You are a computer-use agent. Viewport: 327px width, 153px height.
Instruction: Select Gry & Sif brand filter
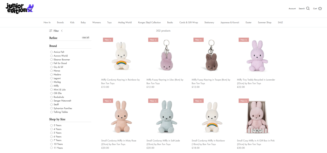click(57, 67)
